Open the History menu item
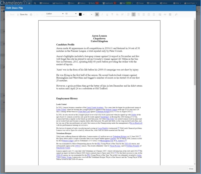 [x=81, y=3]
